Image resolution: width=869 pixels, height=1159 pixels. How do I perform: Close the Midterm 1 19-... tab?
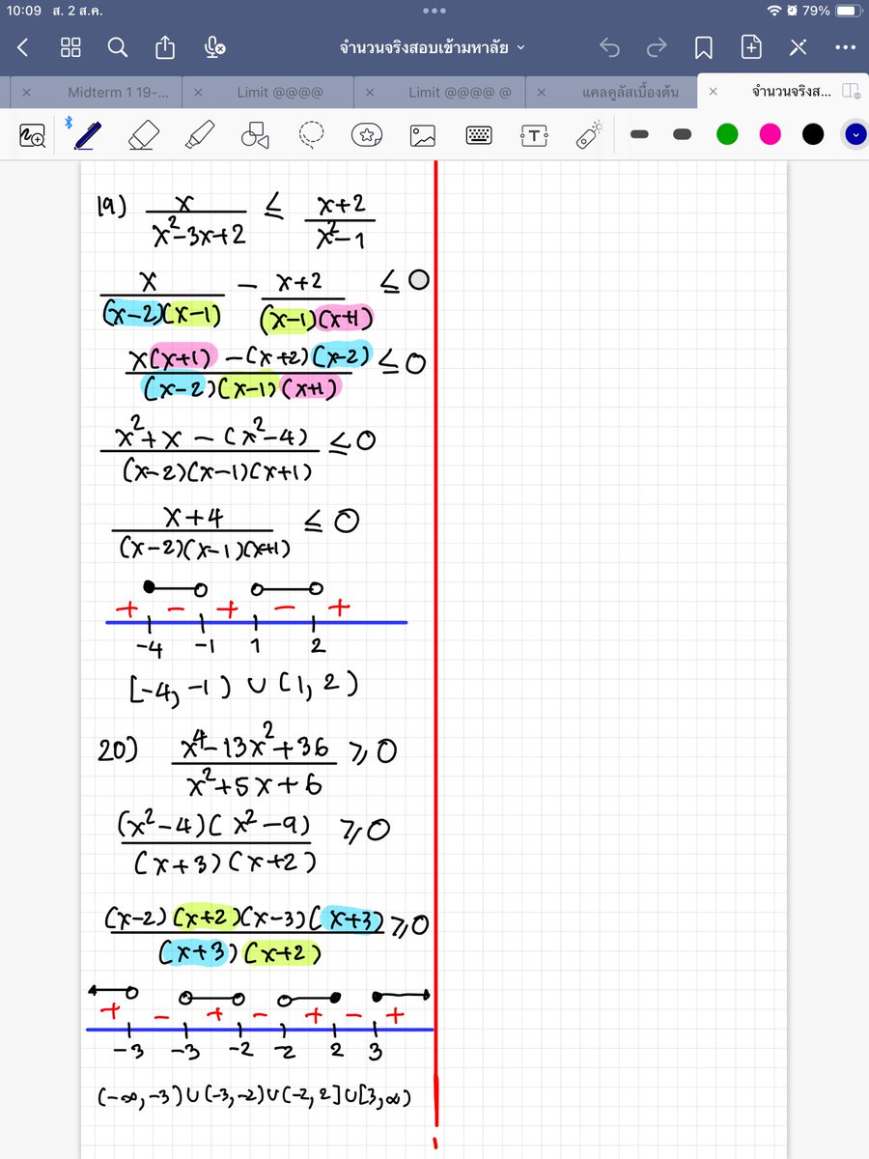26,92
